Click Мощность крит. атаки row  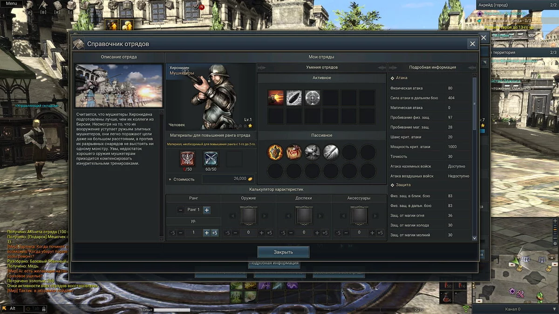pyautogui.click(x=430, y=147)
